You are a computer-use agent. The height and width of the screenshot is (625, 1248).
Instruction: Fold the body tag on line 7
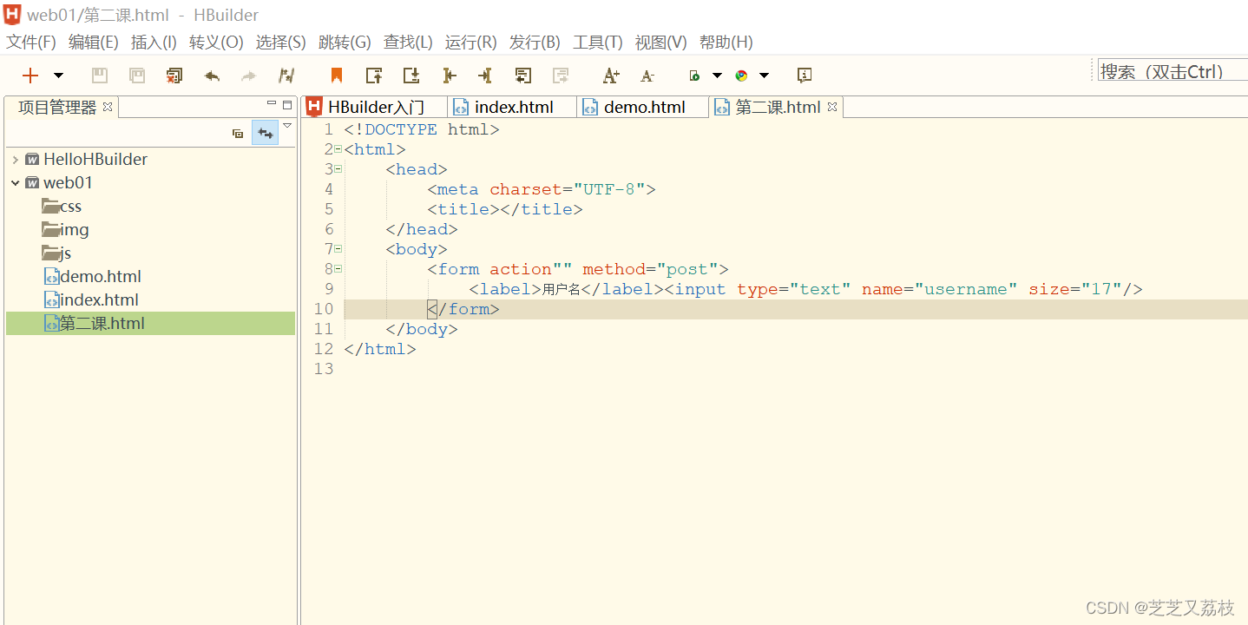[338, 249]
